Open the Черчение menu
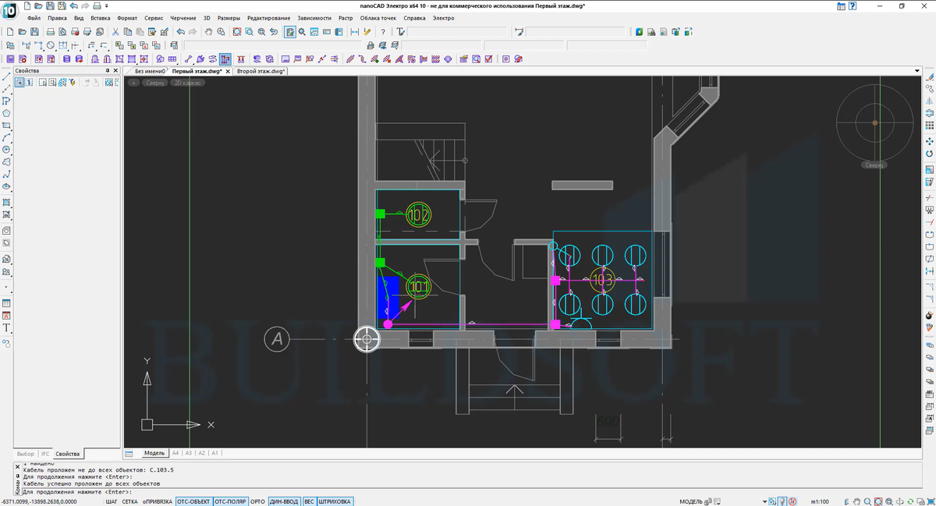Screen dimensions: 936x506 pos(183,17)
